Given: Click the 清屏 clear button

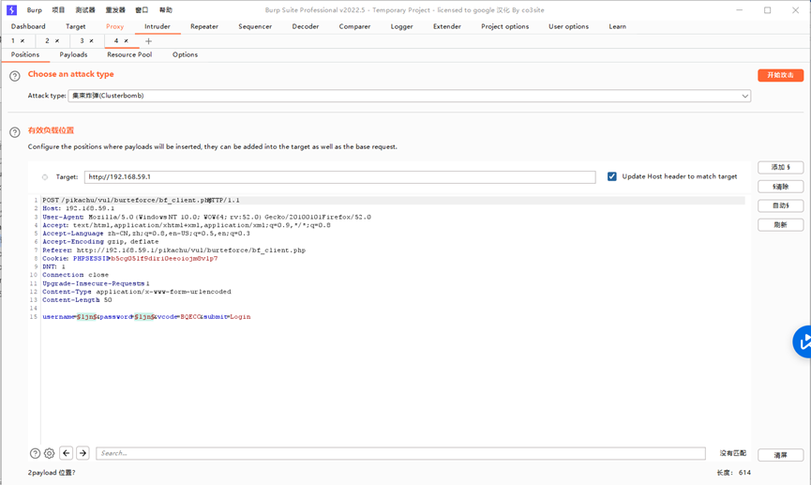Looking at the screenshot, I should (780, 455).
